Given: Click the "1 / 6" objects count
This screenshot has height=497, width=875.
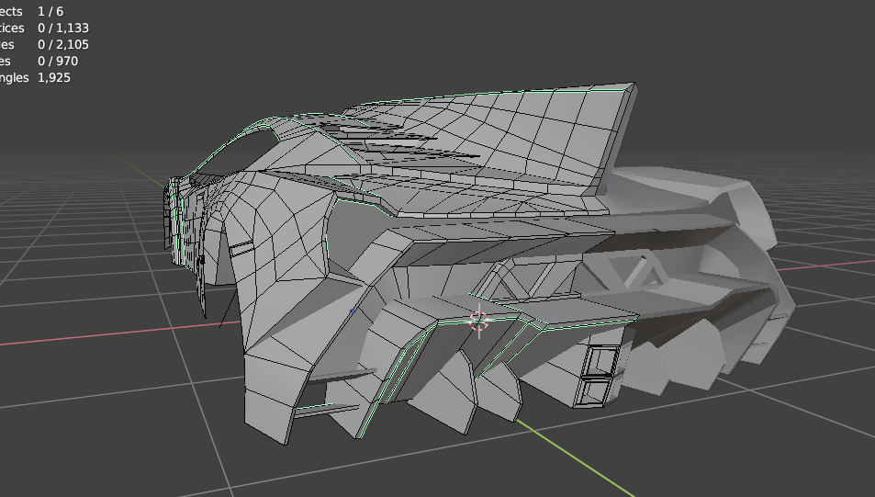Looking at the screenshot, I should pos(50,11).
